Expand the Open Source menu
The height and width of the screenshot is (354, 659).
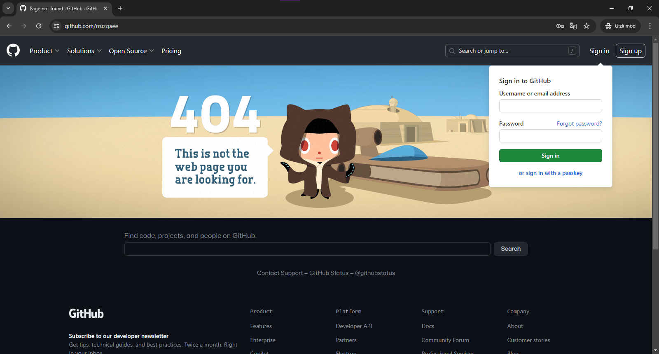tap(131, 51)
